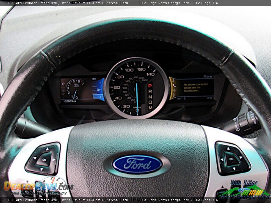Click the 20 mark on the speedometer
This screenshot has height=203, width=271.
coord(126,106)
